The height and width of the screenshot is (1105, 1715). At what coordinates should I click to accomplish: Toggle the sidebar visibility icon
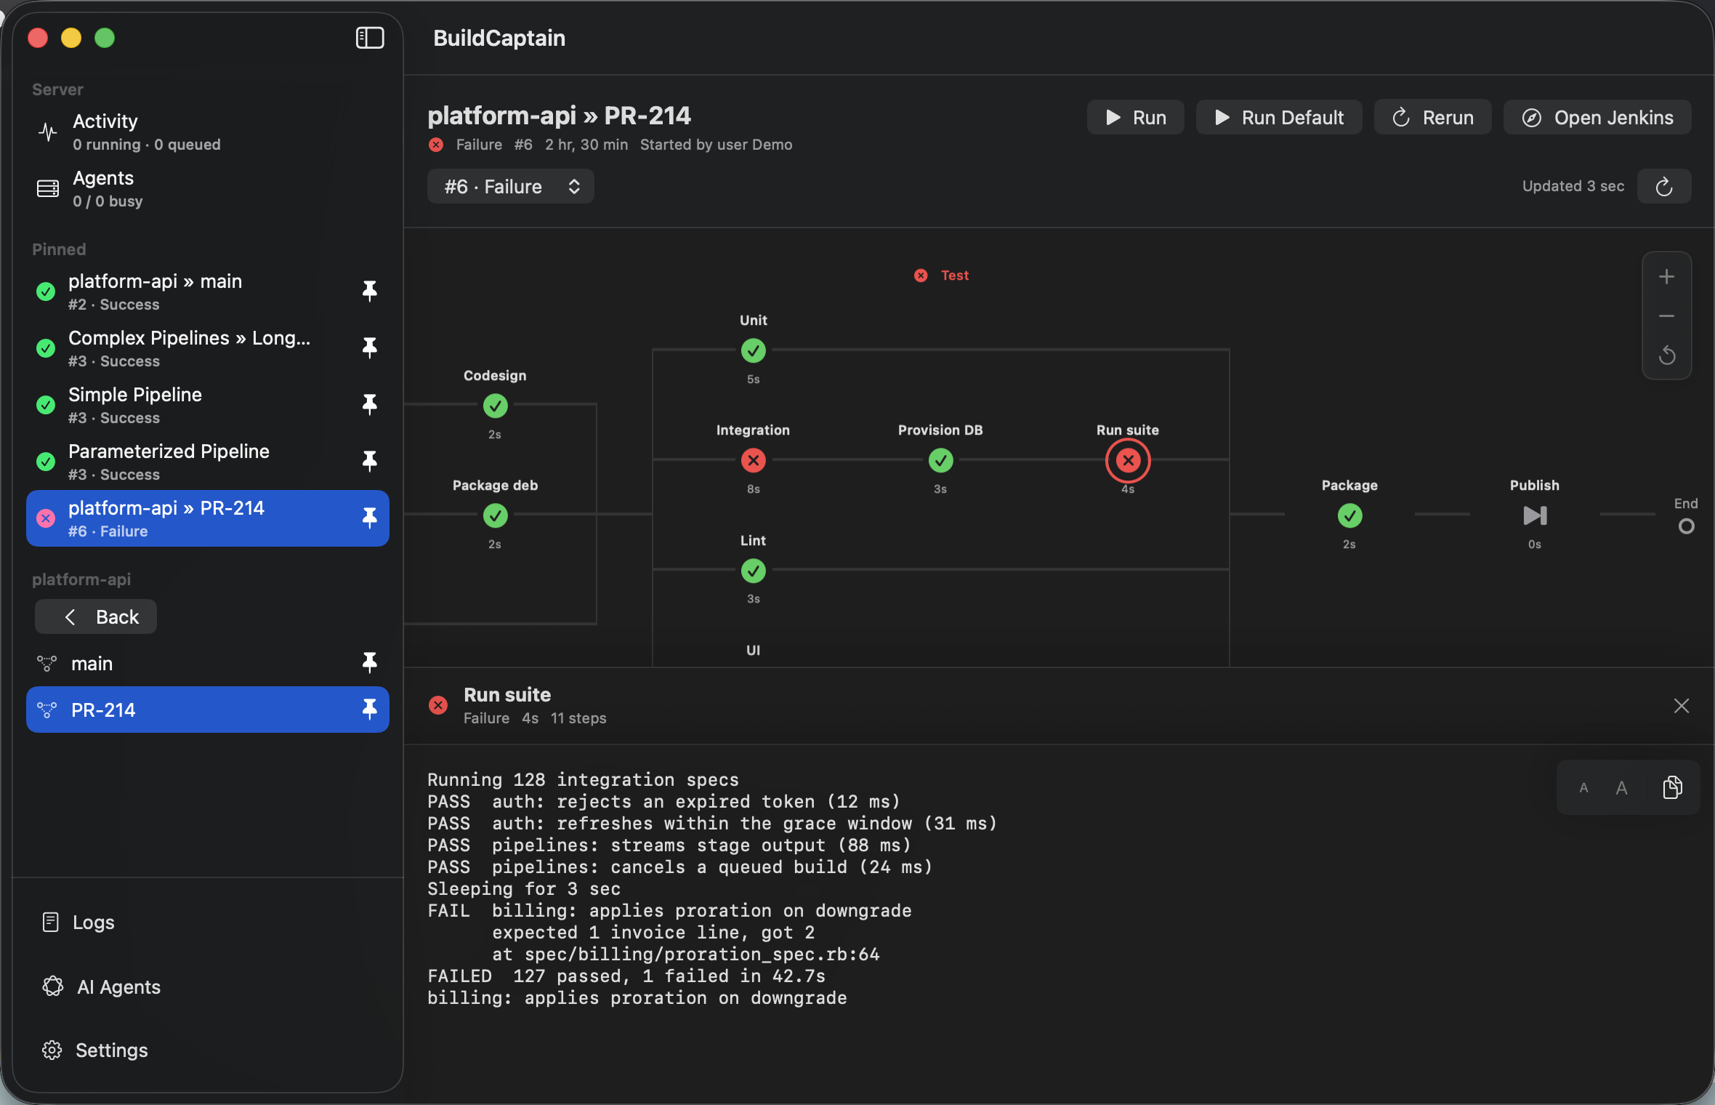click(x=369, y=38)
